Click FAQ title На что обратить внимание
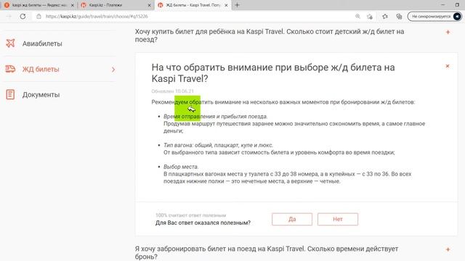 point(273,72)
